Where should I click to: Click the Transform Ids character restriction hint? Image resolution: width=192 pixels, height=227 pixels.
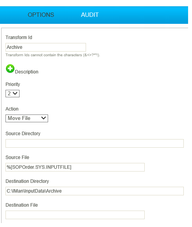(53, 55)
